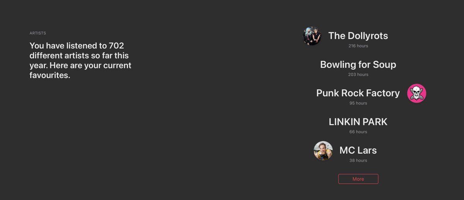Click the number 702 in the summary text
464x200 pixels.
116,46
